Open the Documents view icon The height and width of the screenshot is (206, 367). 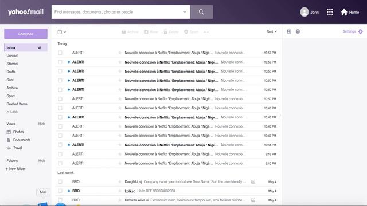pyautogui.click(x=9, y=140)
